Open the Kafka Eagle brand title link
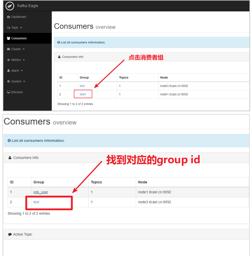Viewport: 251px width, 256px height. click(28, 6)
